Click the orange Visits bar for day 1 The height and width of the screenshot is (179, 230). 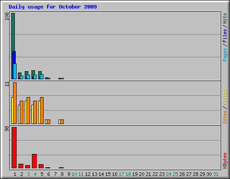15,103
